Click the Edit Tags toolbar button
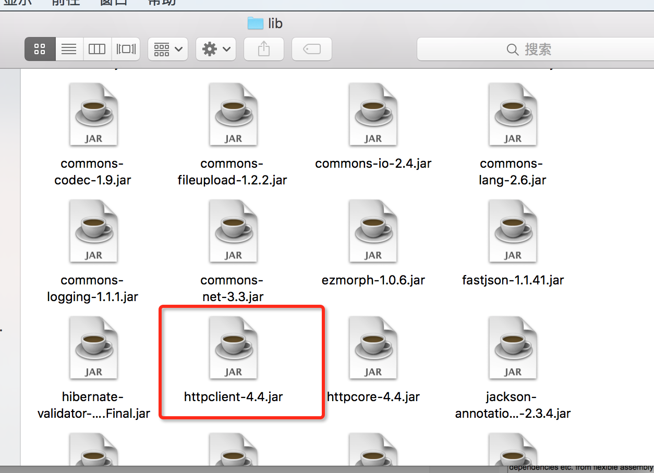 click(312, 49)
